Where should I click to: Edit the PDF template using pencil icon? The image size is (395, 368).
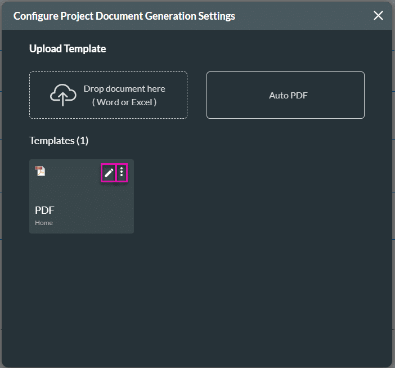click(x=109, y=172)
